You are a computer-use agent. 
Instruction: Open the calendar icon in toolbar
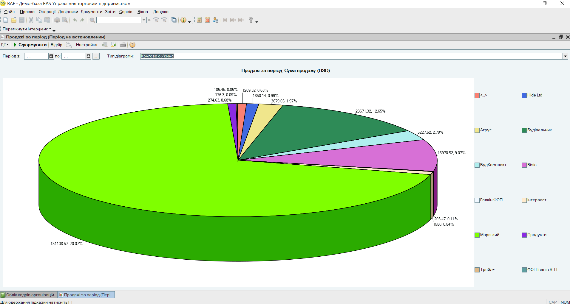click(208, 20)
